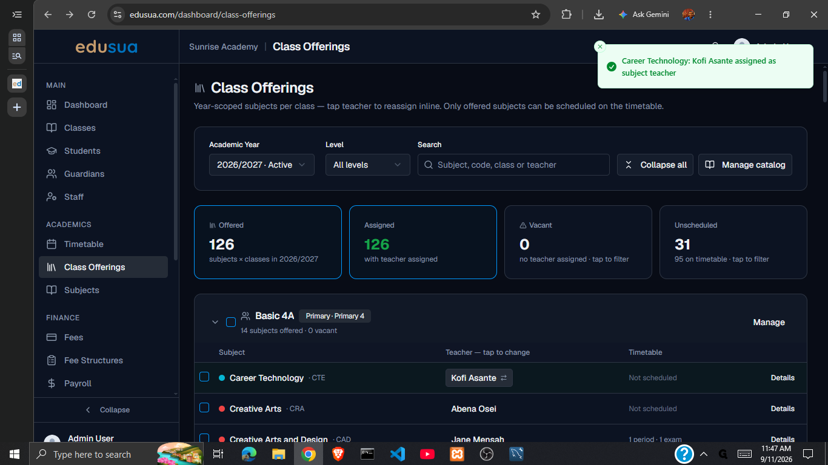Open the Academic Year dropdown
Viewport: 828px width, 465px height.
tap(262, 165)
